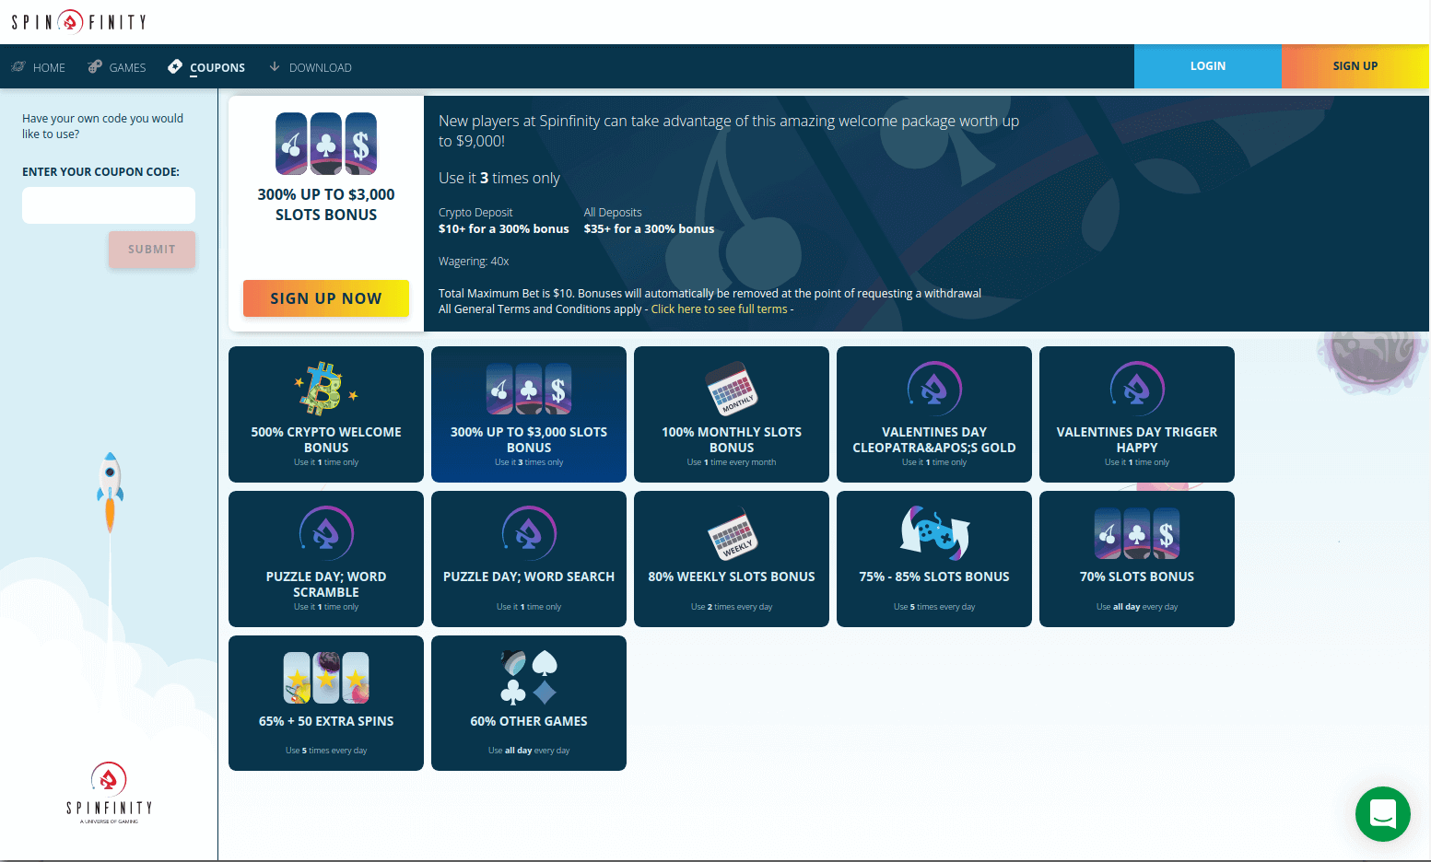The height and width of the screenshot is (862, 1431).
Task: Click the Spinfinity logo in the header
Action: click(x=79, y=21)
